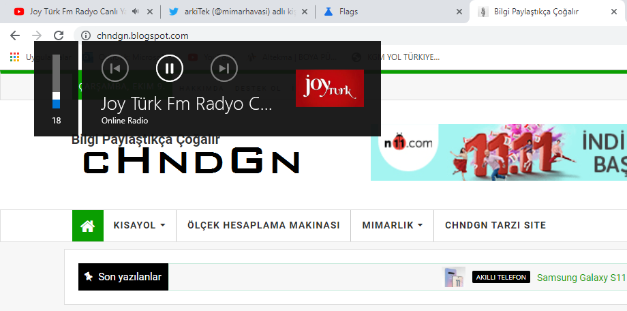Close the arkiTek Twitter tab
This screenshot has width=627, height=311.
pyautogui.click(x=305, y=12)
